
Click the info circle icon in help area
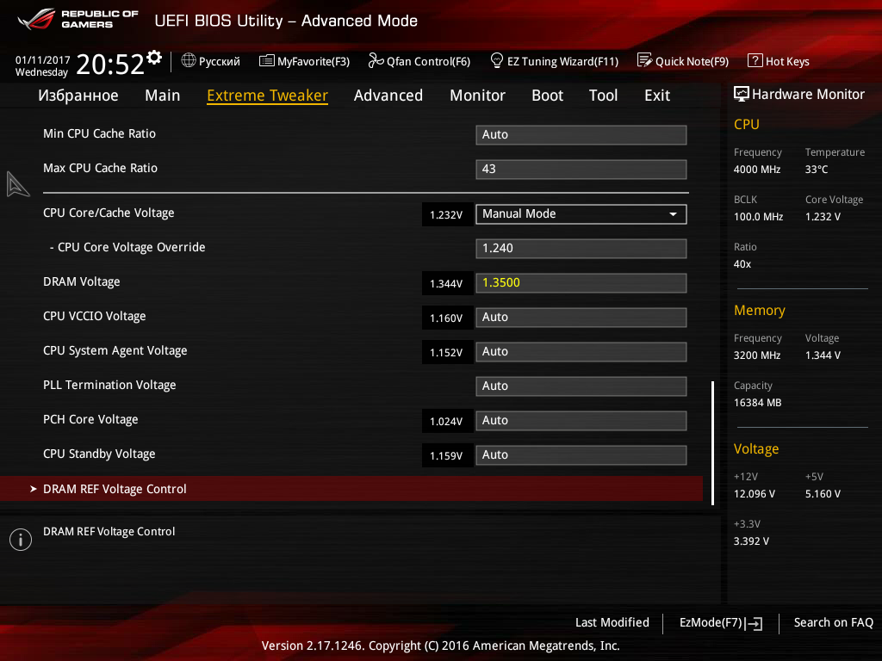[21, 540]
